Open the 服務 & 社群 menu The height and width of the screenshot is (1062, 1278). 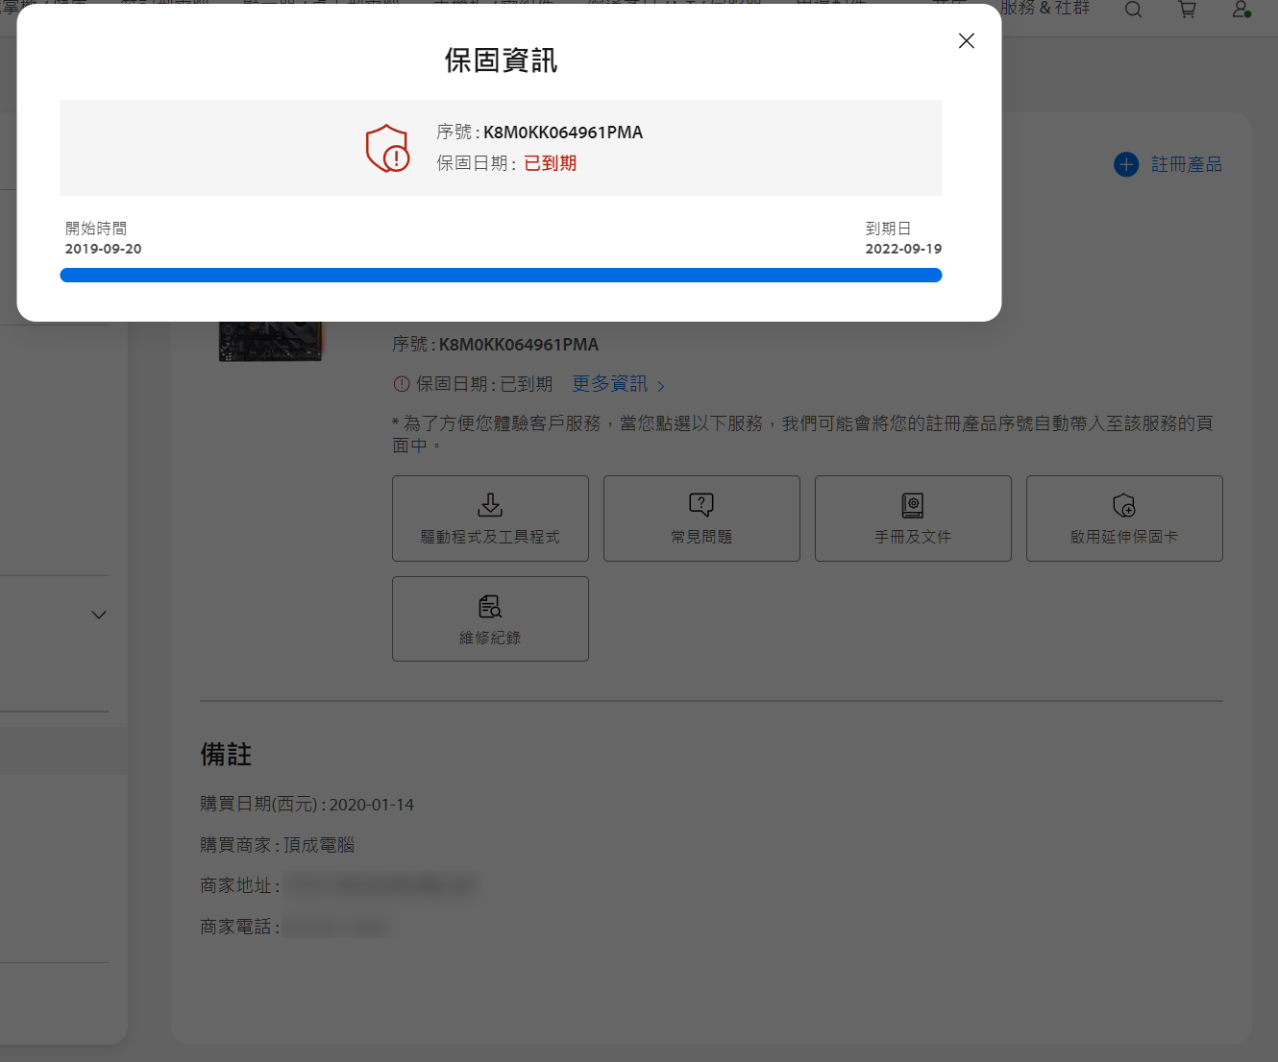click(x=1045, y=9)
